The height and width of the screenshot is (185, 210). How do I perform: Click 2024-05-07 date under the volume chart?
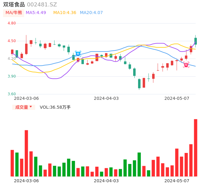coord(177,181)
